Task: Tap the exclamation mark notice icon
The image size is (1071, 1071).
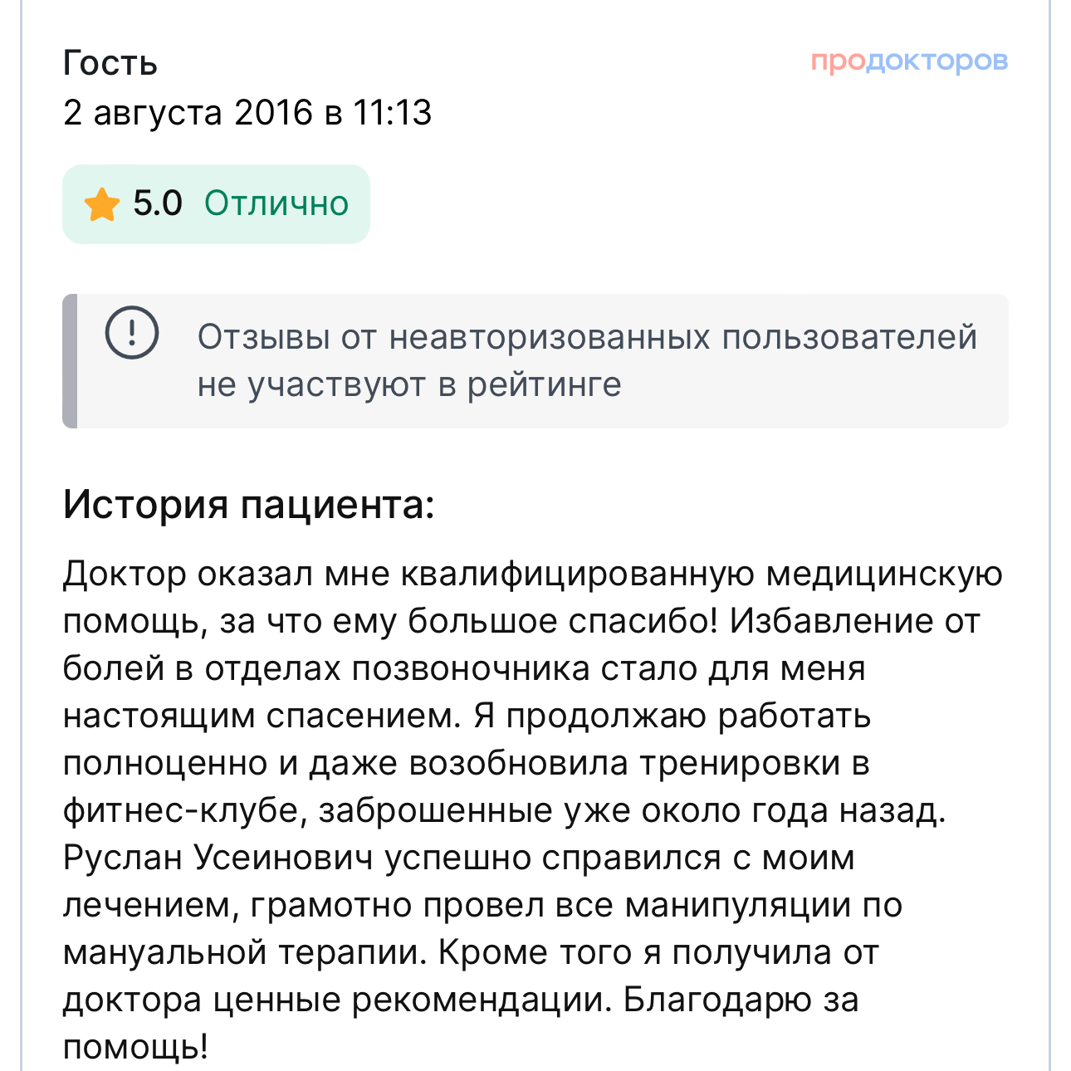Action: [131, 333]
